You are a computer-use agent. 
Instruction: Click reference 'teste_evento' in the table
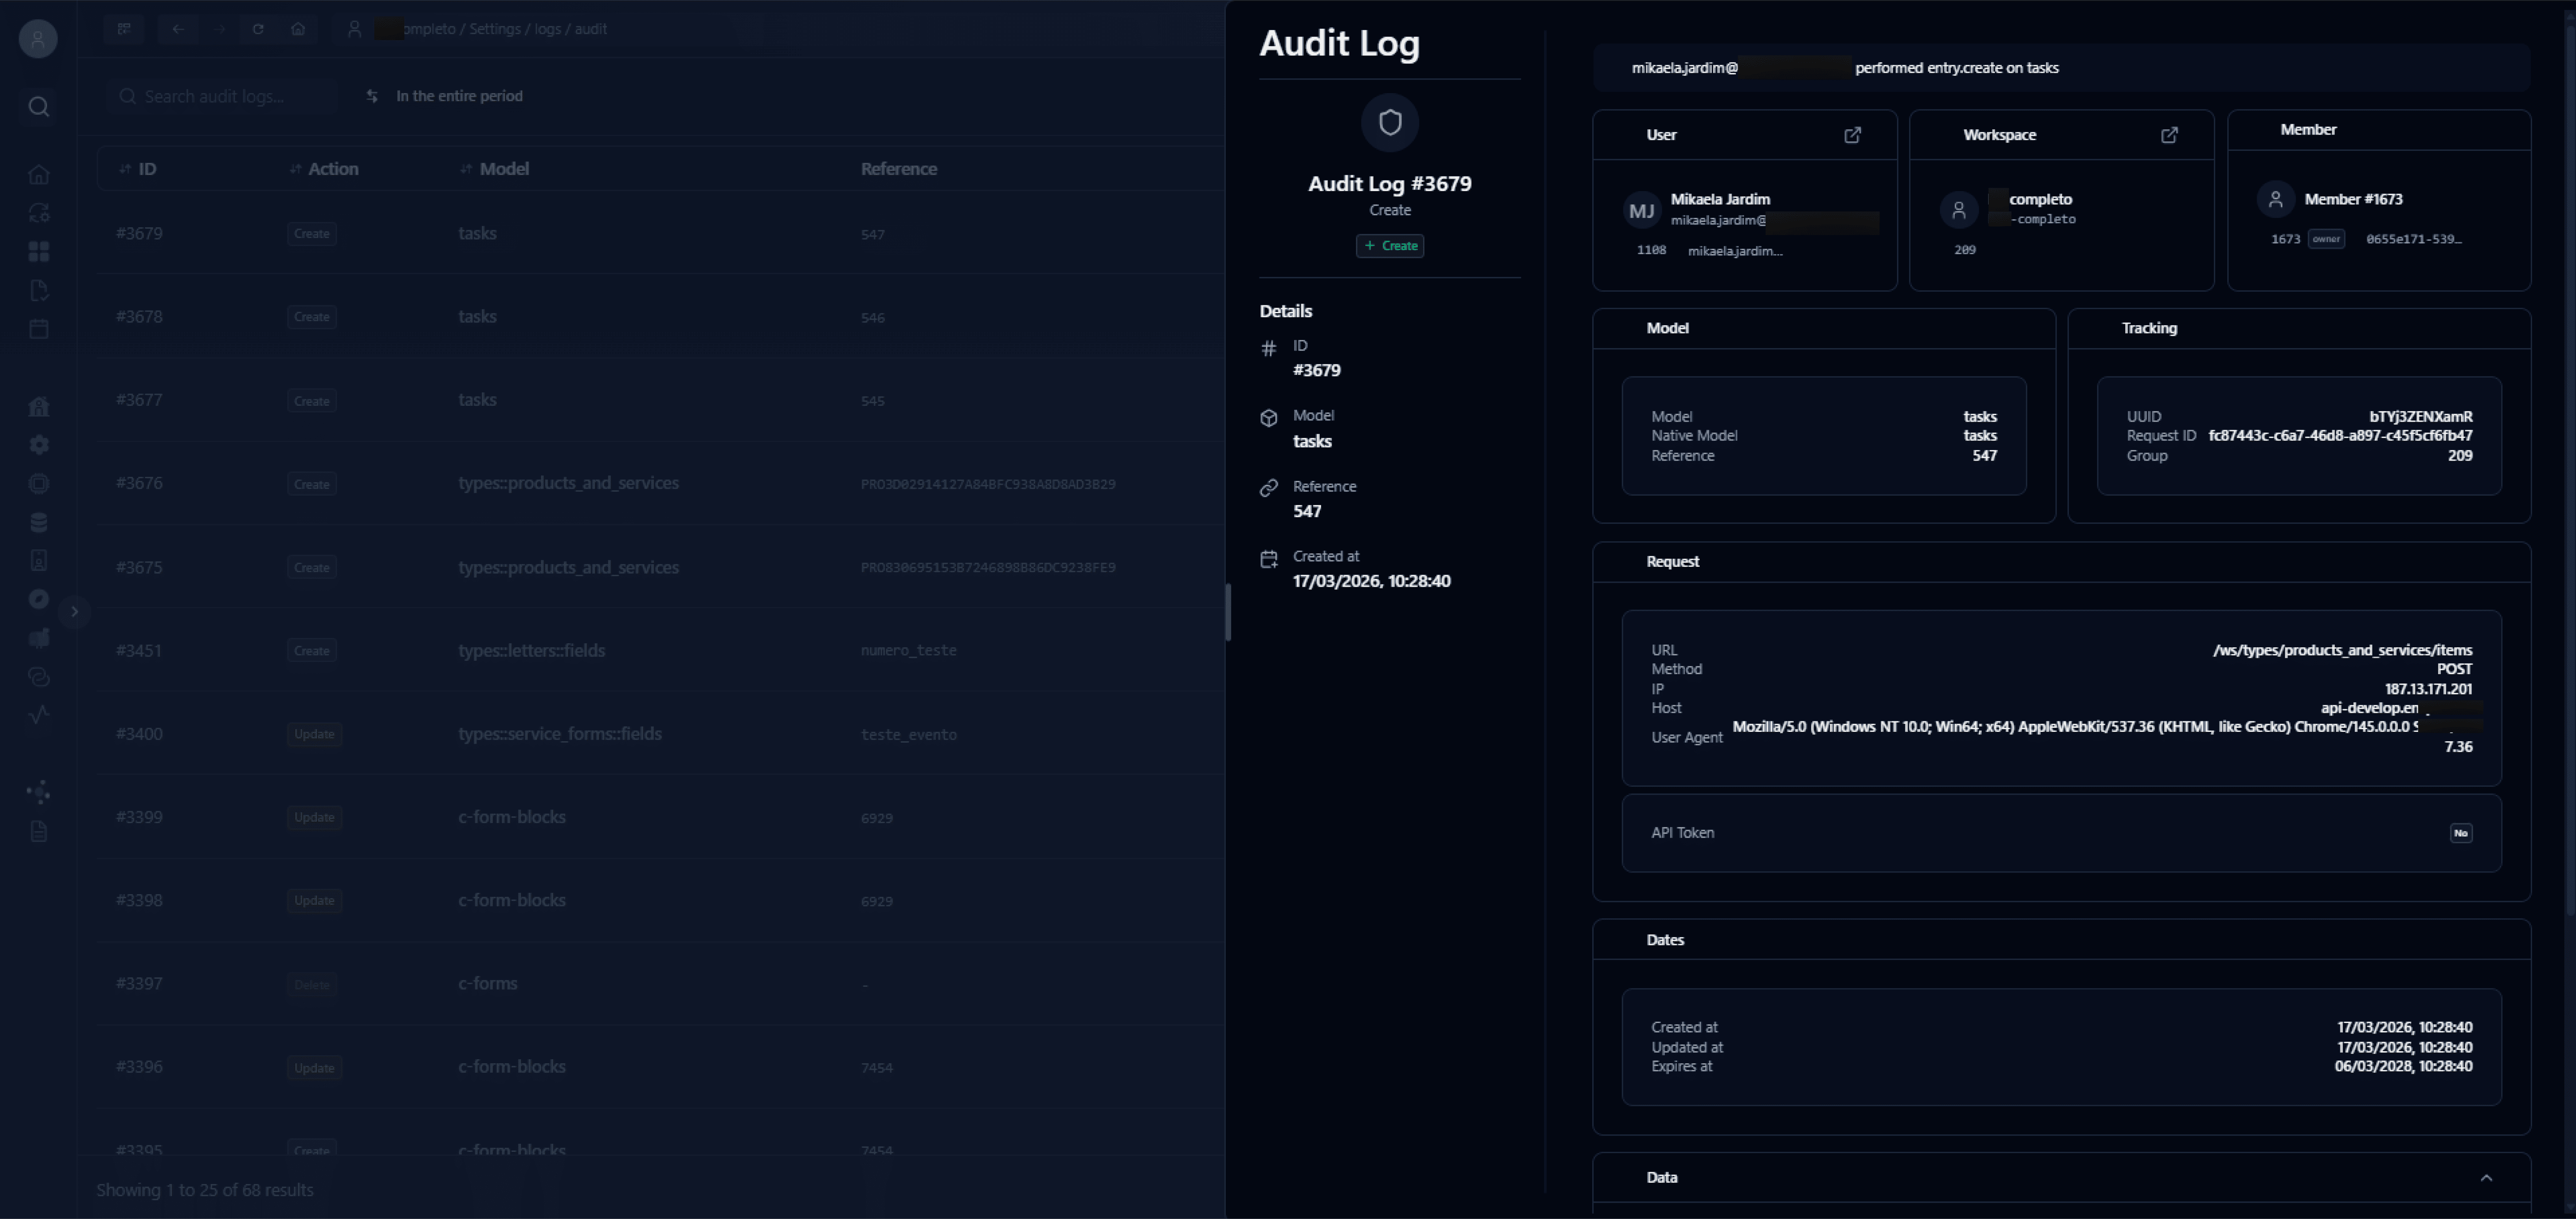pos(908,736)
